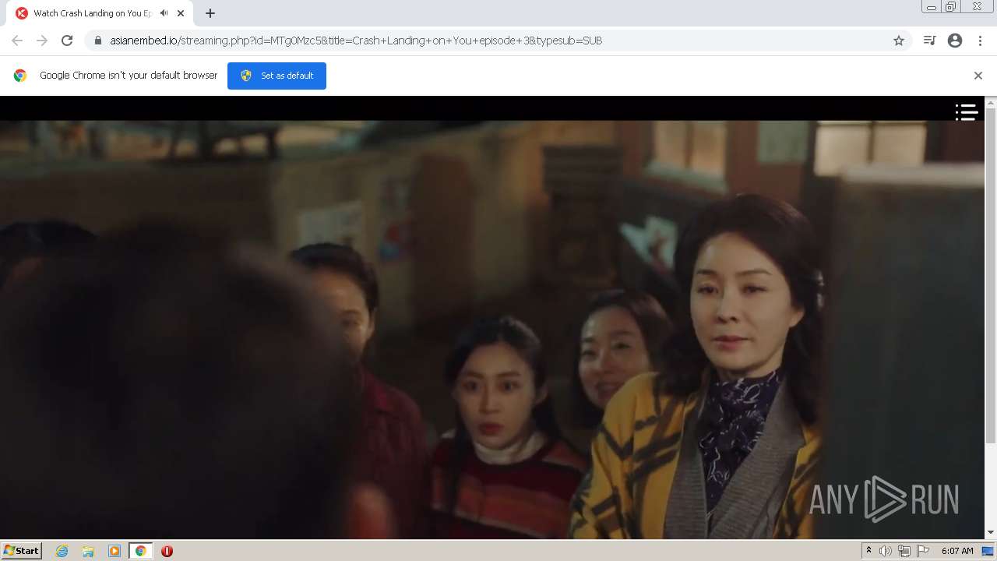
Task: Launch Internet Explorer from taskbar
Action: click(62, 551)
